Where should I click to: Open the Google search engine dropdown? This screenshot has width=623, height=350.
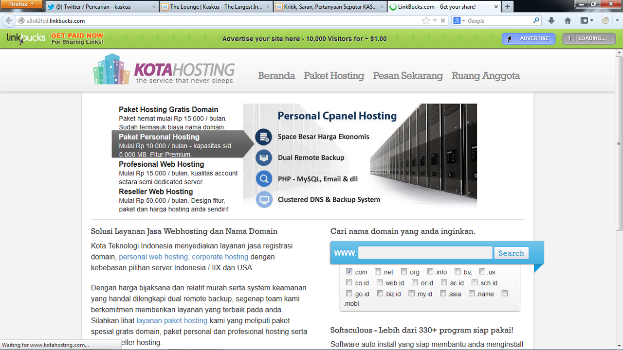point(459,21)
